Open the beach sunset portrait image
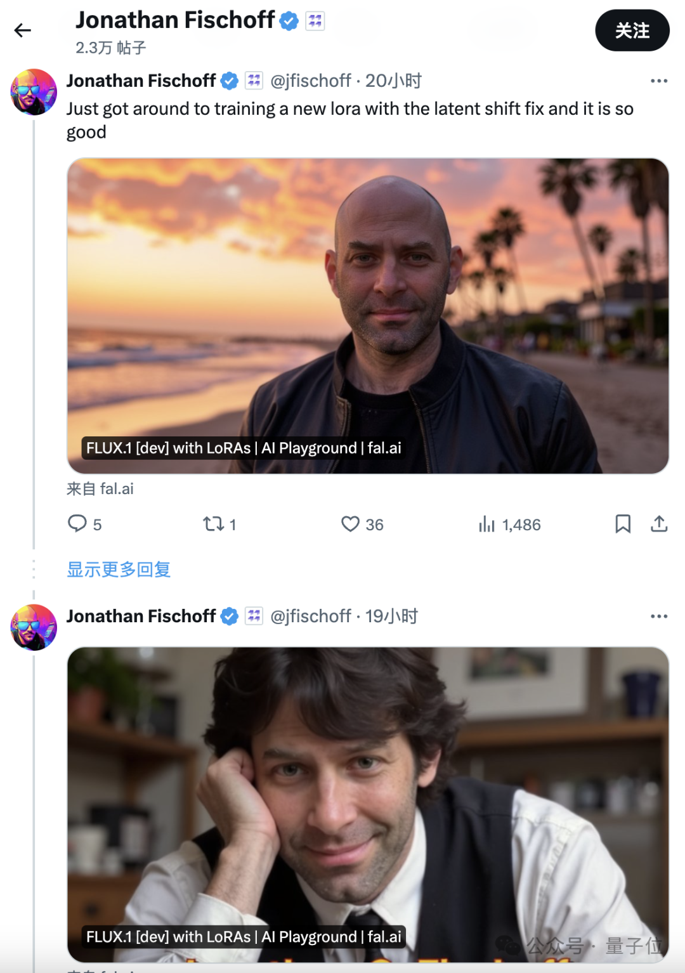Image resolution: width=685 pixels, height=973 pixels. point(368,316)
